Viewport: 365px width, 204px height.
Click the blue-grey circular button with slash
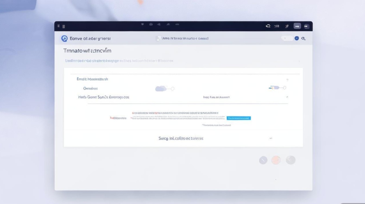coord(263,160)
